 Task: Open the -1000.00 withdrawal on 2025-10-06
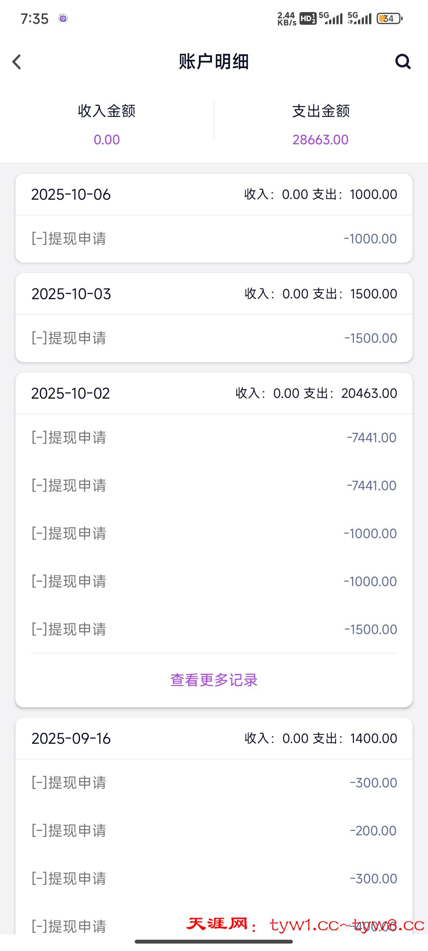tap(214, 239)
